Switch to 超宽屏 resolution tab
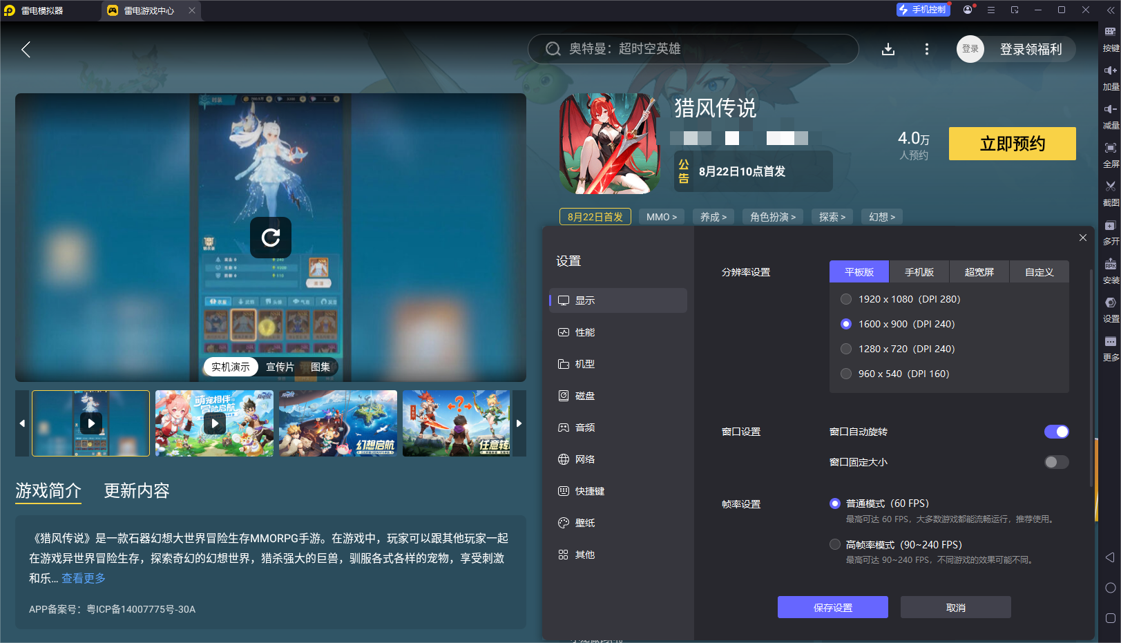This screenshot has width=1121, height=643. click(979, 272)
